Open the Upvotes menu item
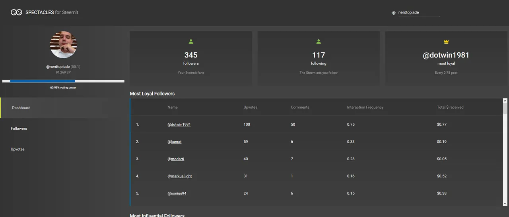This screenshot has height=217, width=509. point(17,149)
